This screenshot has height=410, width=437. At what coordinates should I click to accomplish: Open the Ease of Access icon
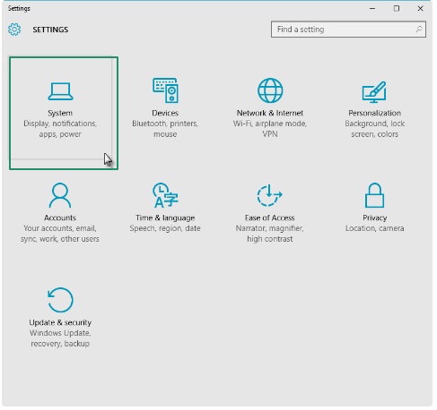[x=270, y=195]
